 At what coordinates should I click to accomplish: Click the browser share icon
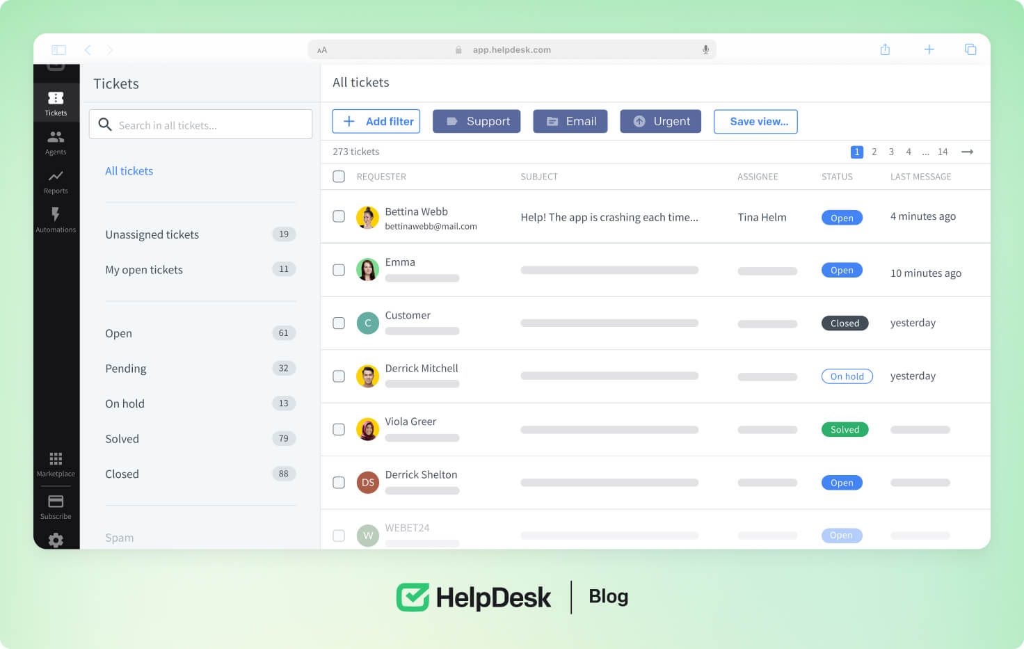(885, 49)
